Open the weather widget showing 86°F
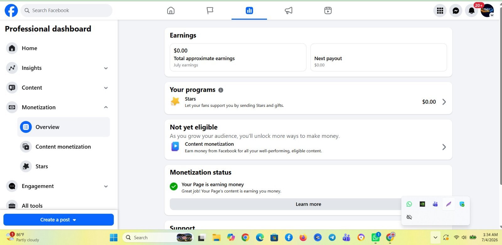Image resolution: width=502 pixels, height=245 pixels. (x=23, y=237)
